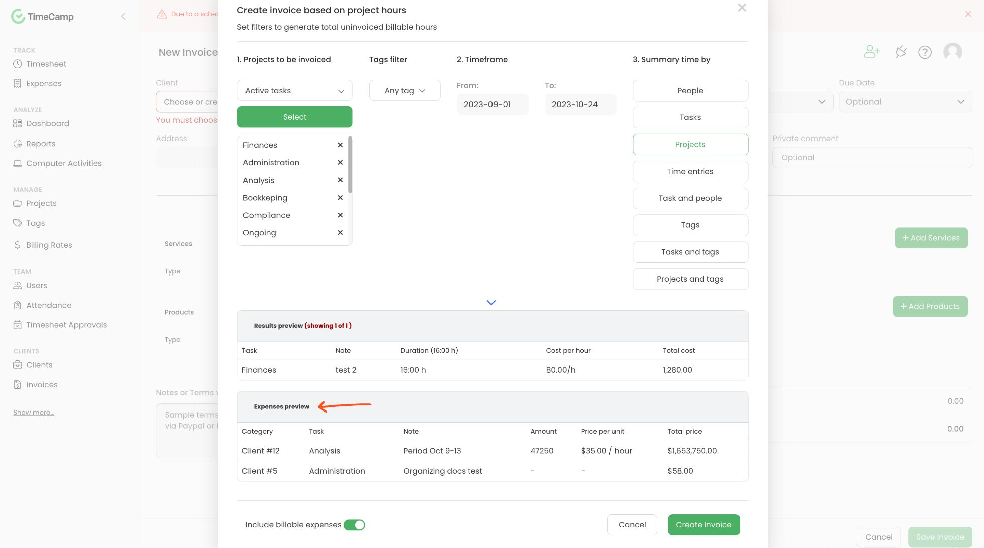This screenshot has width=984, height=548.
Task: Open the integrations plug icon
Action: click(901, 52)
